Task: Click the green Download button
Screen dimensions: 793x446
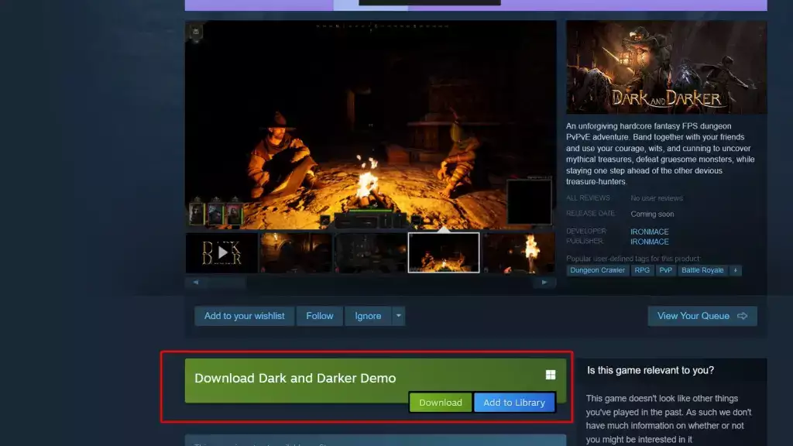Action: tap(441, 403)
